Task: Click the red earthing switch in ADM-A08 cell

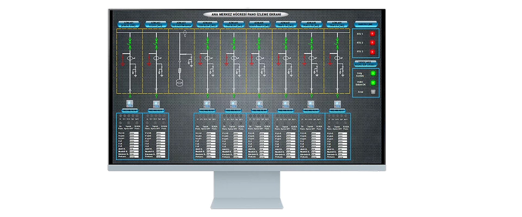Action: (x=304, y=60)
